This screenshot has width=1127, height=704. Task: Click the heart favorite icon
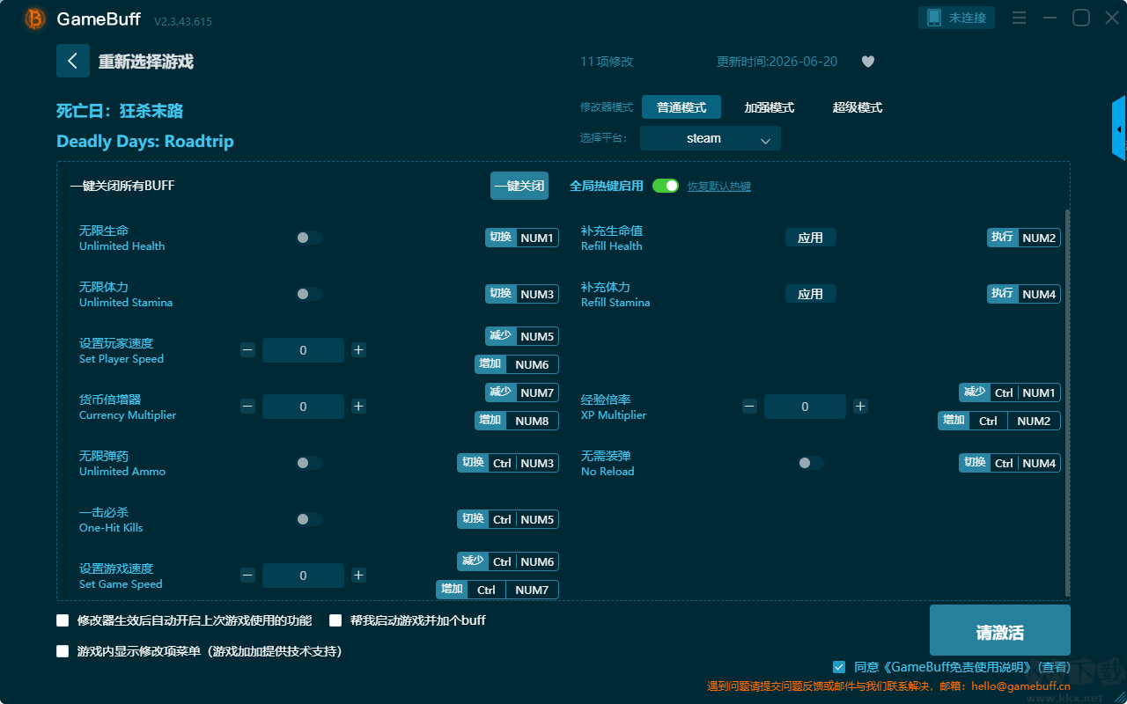coord(868,62)
